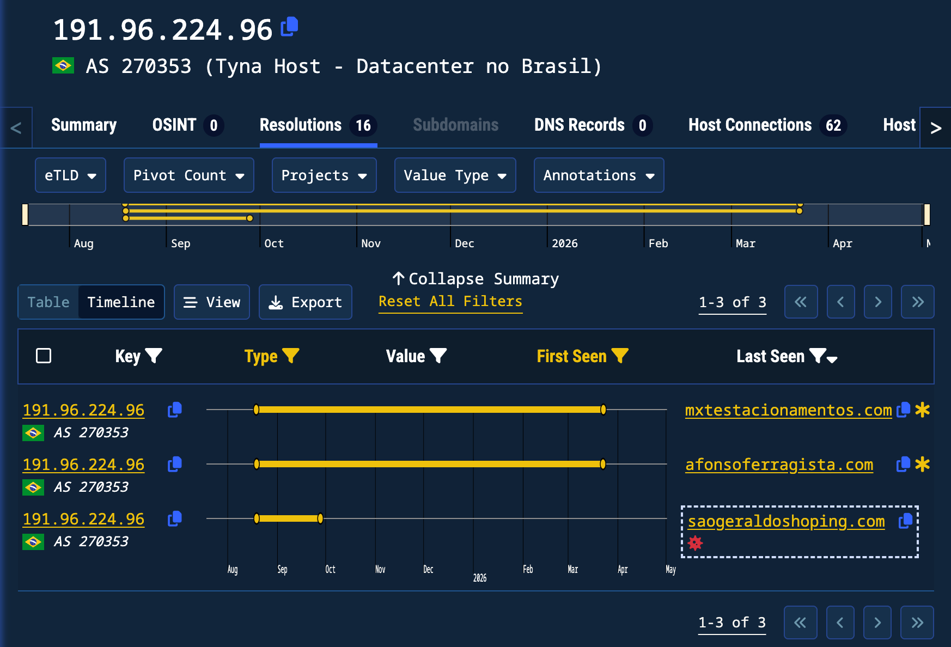The width and height of the screenshot is (951, 647).
Task: Open mxtestacionamentos.com link
Action: (x=788, y=410)
